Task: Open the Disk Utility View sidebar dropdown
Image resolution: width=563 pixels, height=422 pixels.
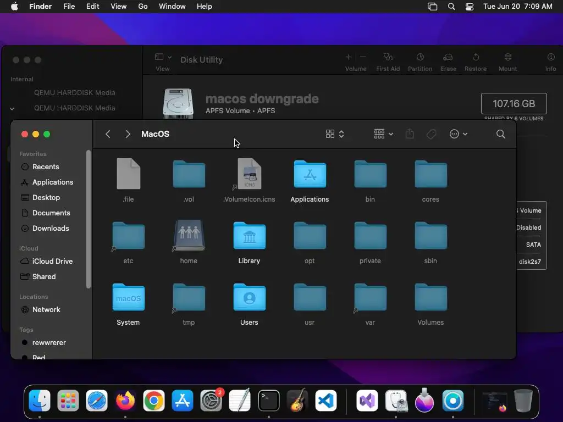Action: tap(163, 57)
